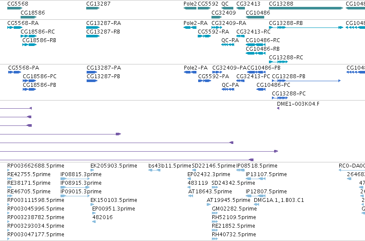Select protein CG10486-PB
Viewport: 365px width, 241px height.
(x=264, y=68)
